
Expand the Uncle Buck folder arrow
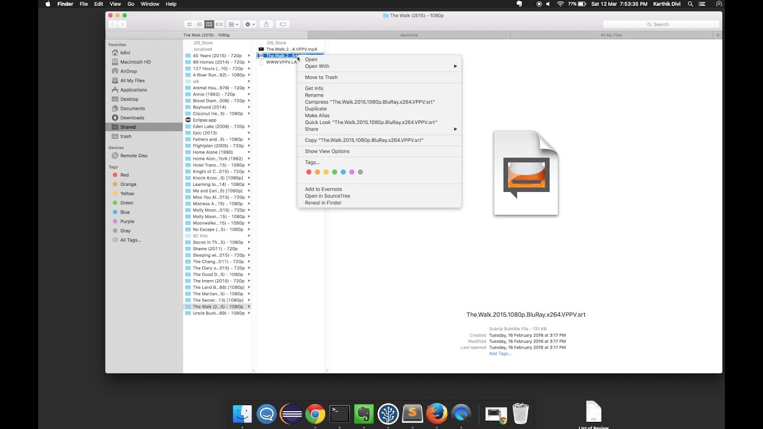pos(249,313)
